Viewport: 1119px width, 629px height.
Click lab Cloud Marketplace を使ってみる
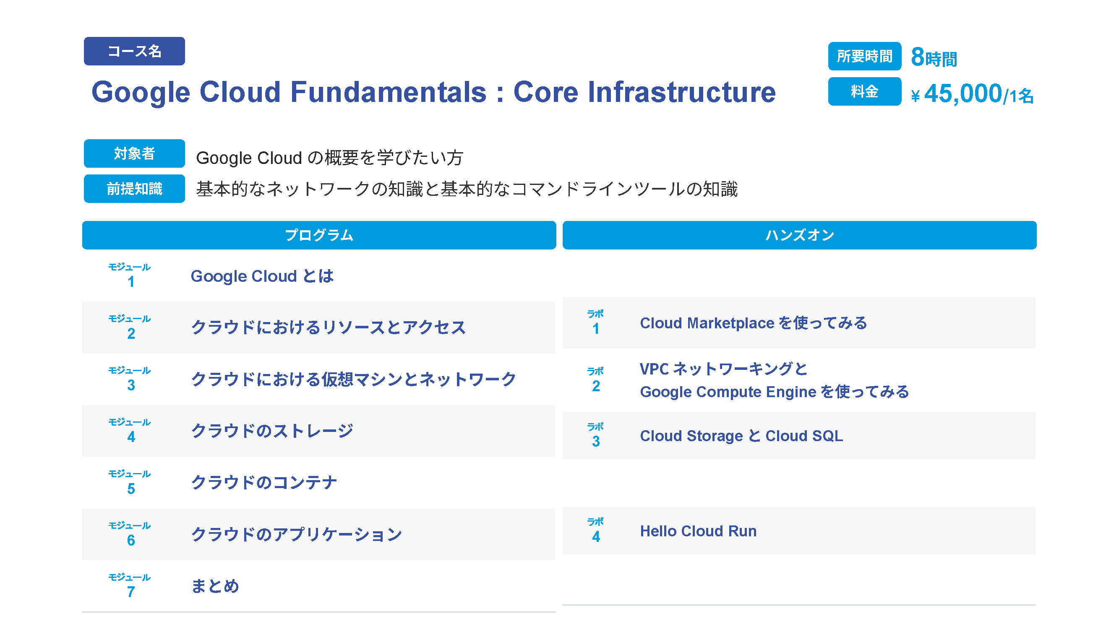click(753, 323)
